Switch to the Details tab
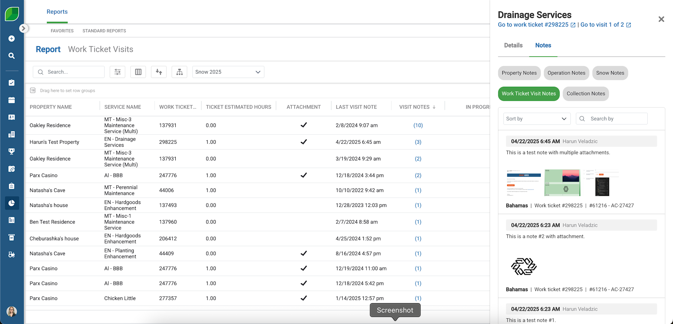Screen dimensions: 673x324 coord(513,45)
